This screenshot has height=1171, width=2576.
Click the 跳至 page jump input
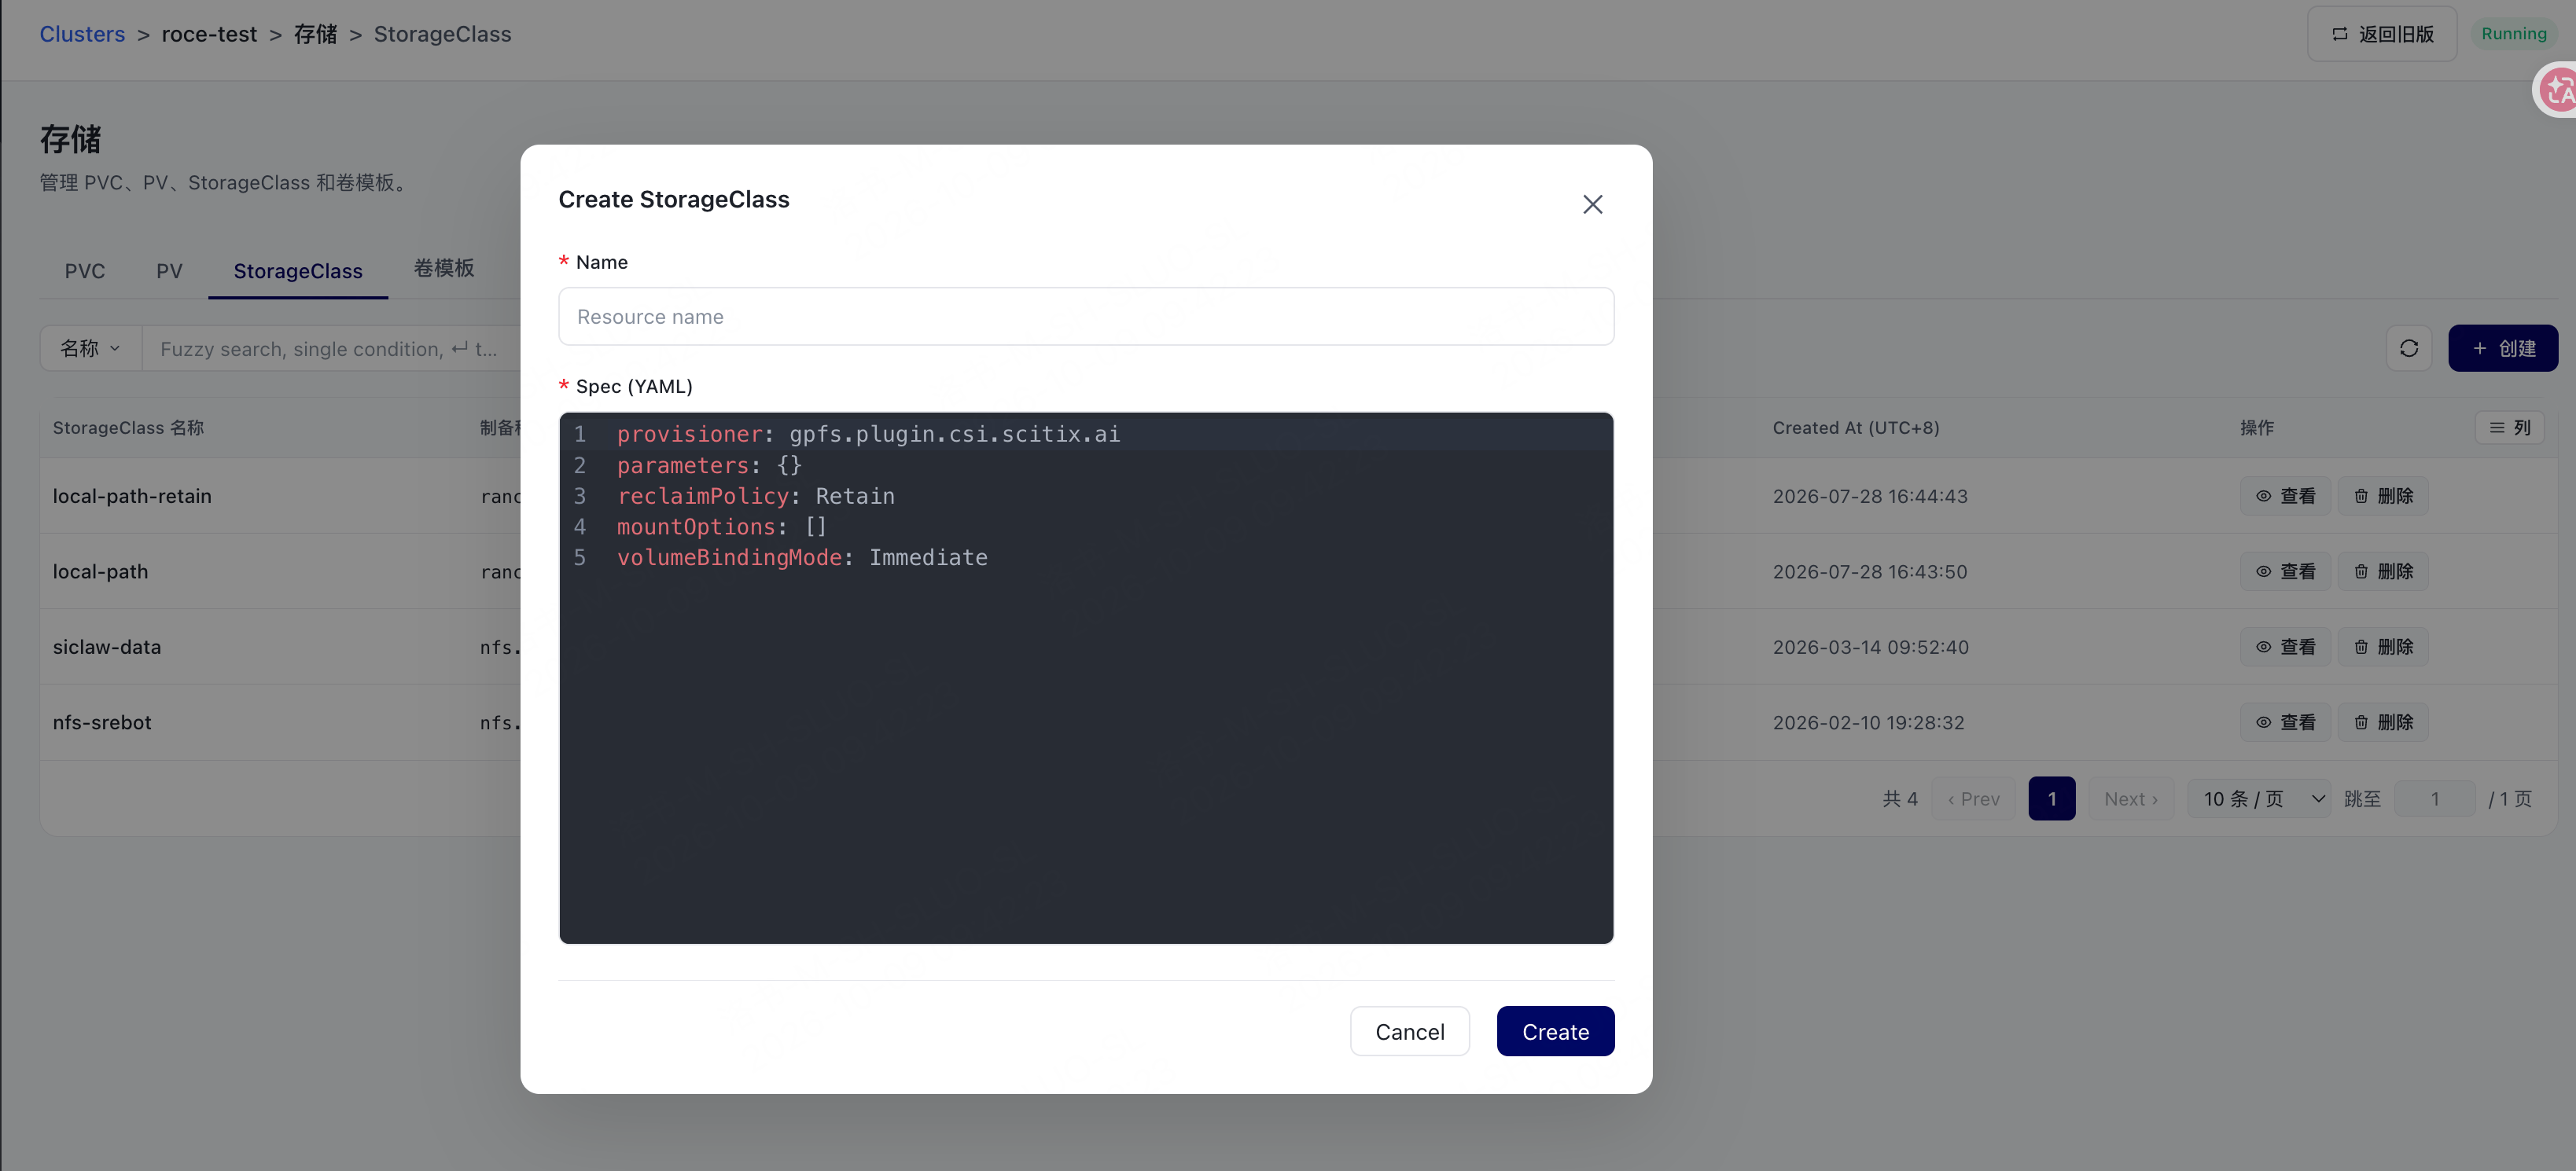coord(2434,798)
